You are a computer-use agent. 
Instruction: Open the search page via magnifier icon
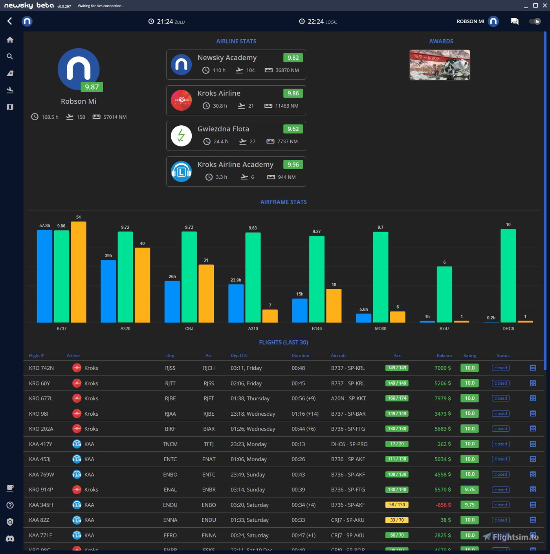[x=10, y=56]
